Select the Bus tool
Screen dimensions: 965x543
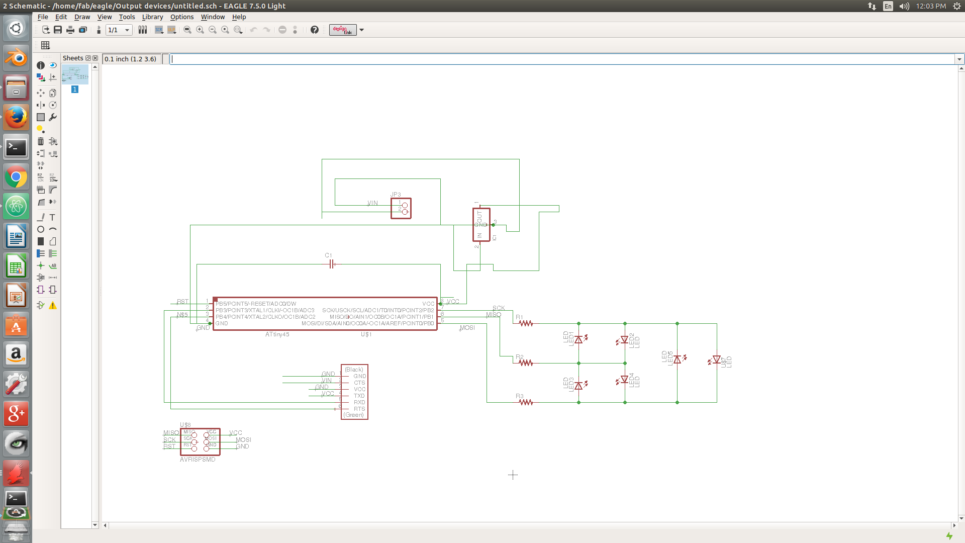pos(41,253)
